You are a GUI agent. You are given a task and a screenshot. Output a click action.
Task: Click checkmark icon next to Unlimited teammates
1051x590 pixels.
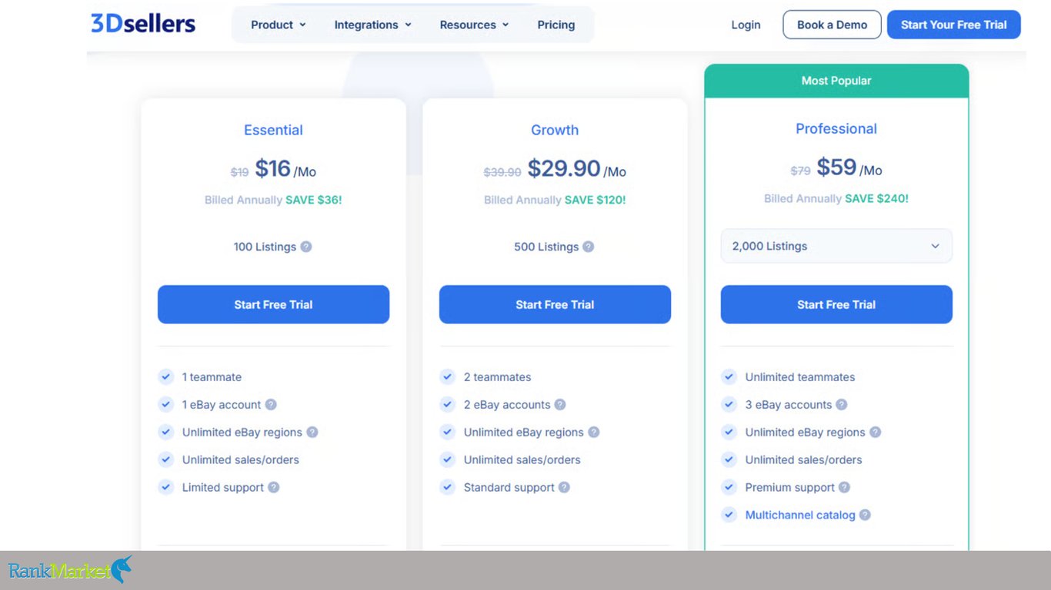pos(729,376)
